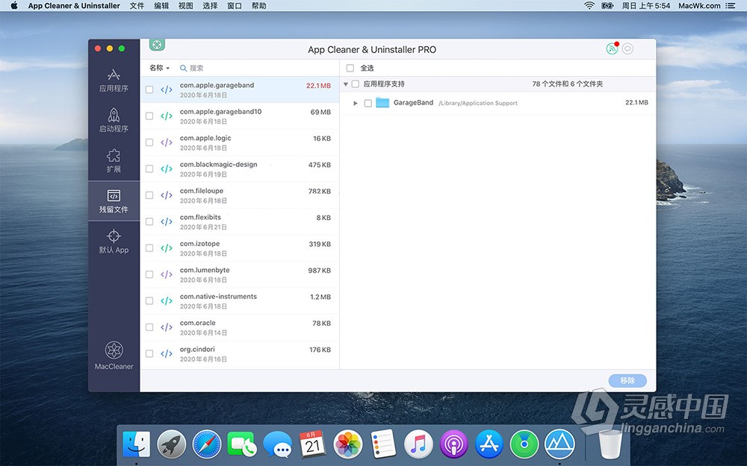Tick the GarageBand folder checkbox
747x466 pixels.
pyautogui.click(x=368, y=103)
